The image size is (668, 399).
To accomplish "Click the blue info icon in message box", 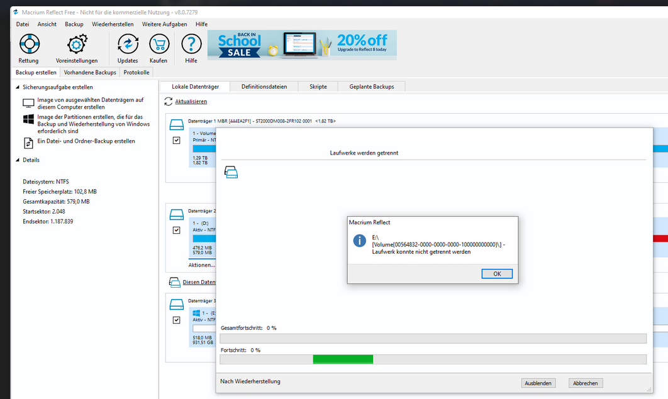I will click(360, 240).
